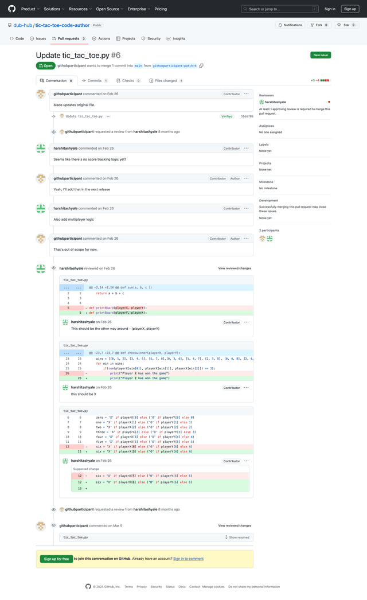Open options menu on 'out of scope for now' comment

tap(247, 239)
